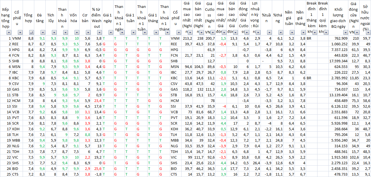The height and width of the screenshot is (177, 371).
Task: Open the Giá 1 tuần filter dropdown
Action: coord(133,33)
